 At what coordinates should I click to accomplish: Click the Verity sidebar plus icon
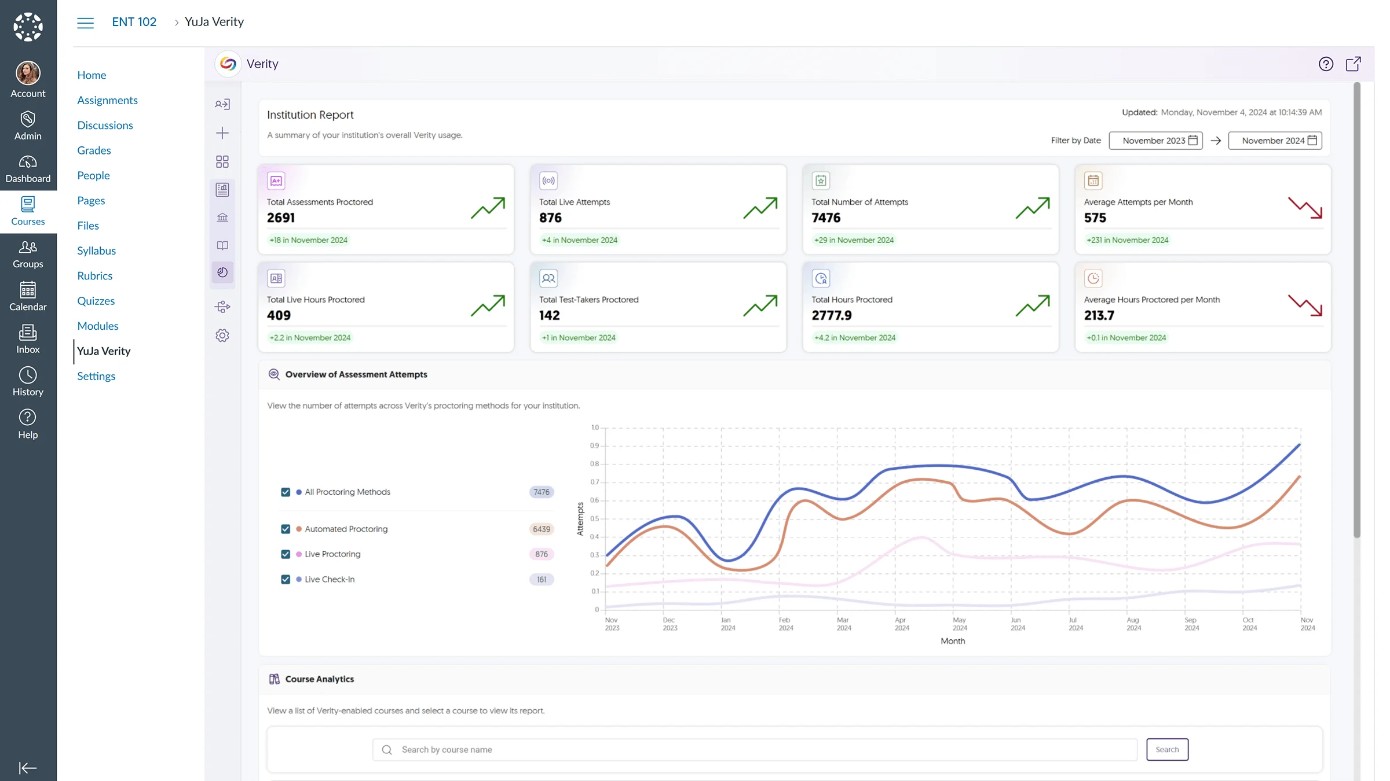(x=222, y=133)
